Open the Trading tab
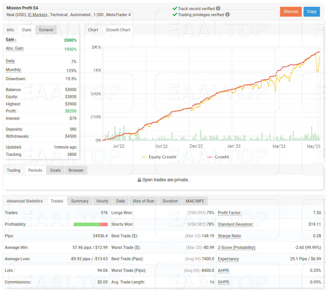Viewport: 326px width, 291px height. (x=14, y=170)
